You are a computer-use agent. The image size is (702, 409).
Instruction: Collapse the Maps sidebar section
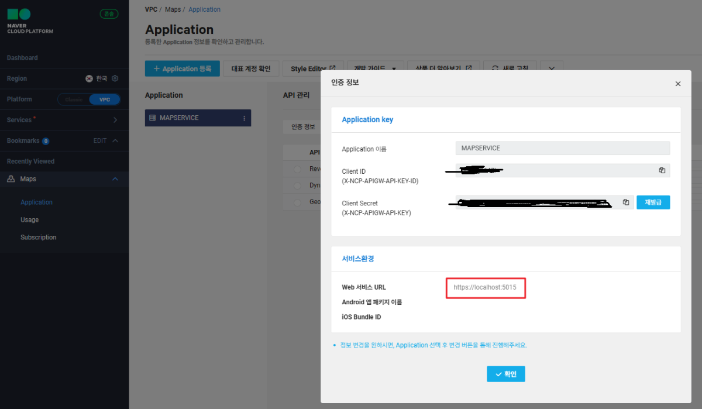point(115,179)
